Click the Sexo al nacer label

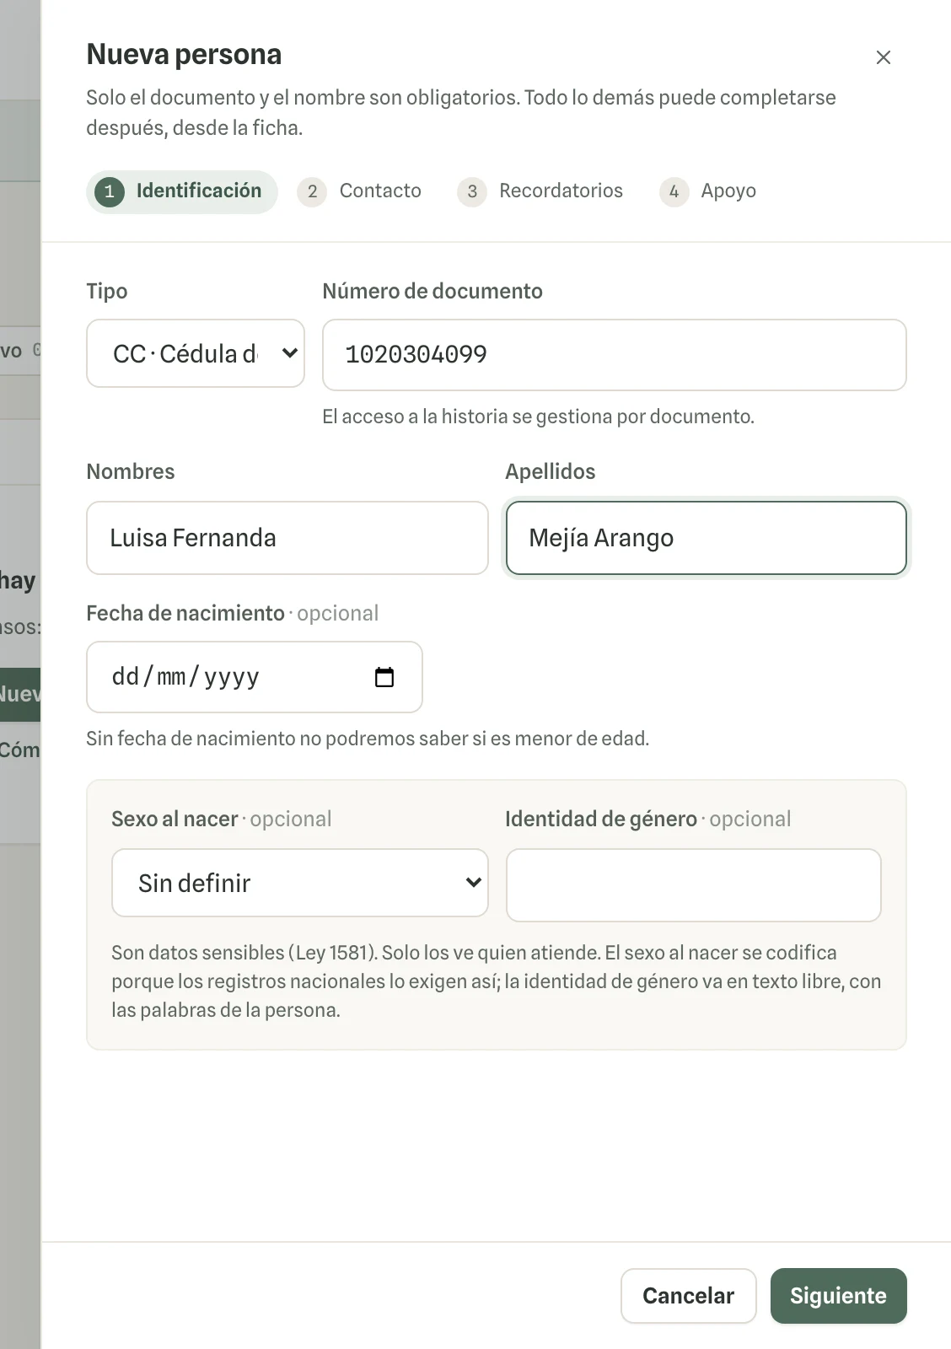(175, 819)
